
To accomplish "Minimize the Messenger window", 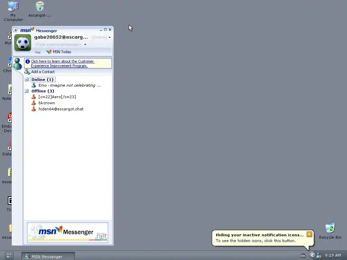I will pyautogui.click(x=101, y=30).
